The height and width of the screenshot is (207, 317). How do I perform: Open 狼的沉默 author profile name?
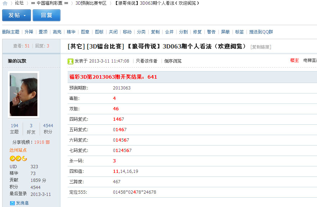17,61
